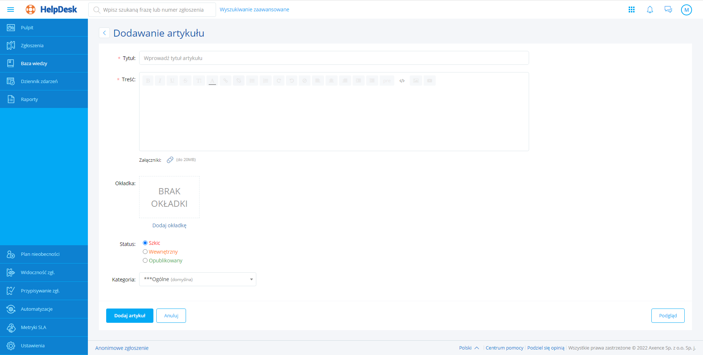Select the Opublikowany status option
The width and height of the screenshot is (703, 355).
point(145,261)
